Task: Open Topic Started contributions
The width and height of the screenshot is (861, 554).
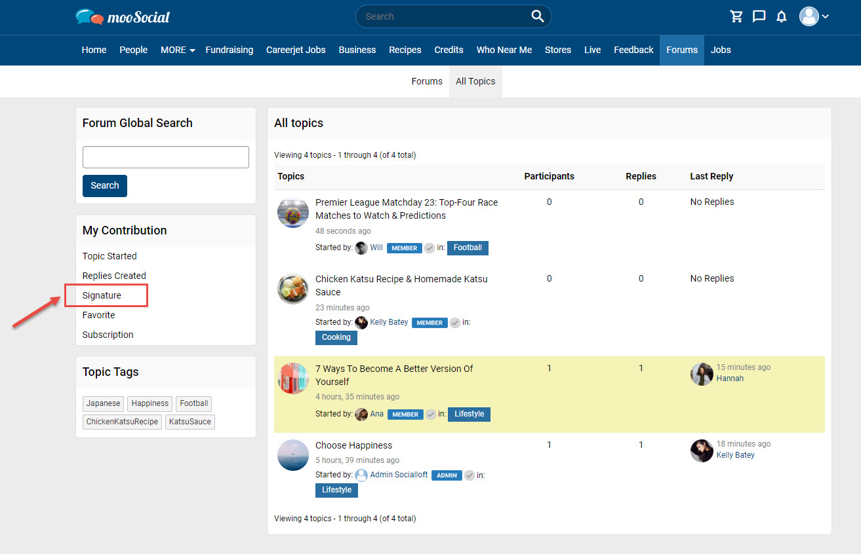Action: [110, 256]
